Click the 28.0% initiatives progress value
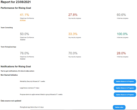The image size is (137, 110). pyautogui.click(x=121, y=53)
